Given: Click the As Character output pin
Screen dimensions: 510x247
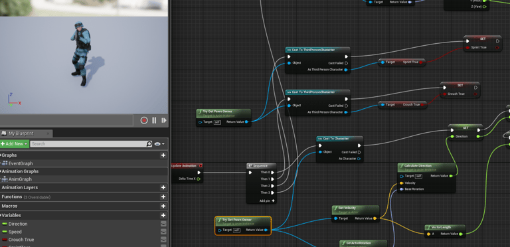Looking at the screenshot, I should [359, 159].
